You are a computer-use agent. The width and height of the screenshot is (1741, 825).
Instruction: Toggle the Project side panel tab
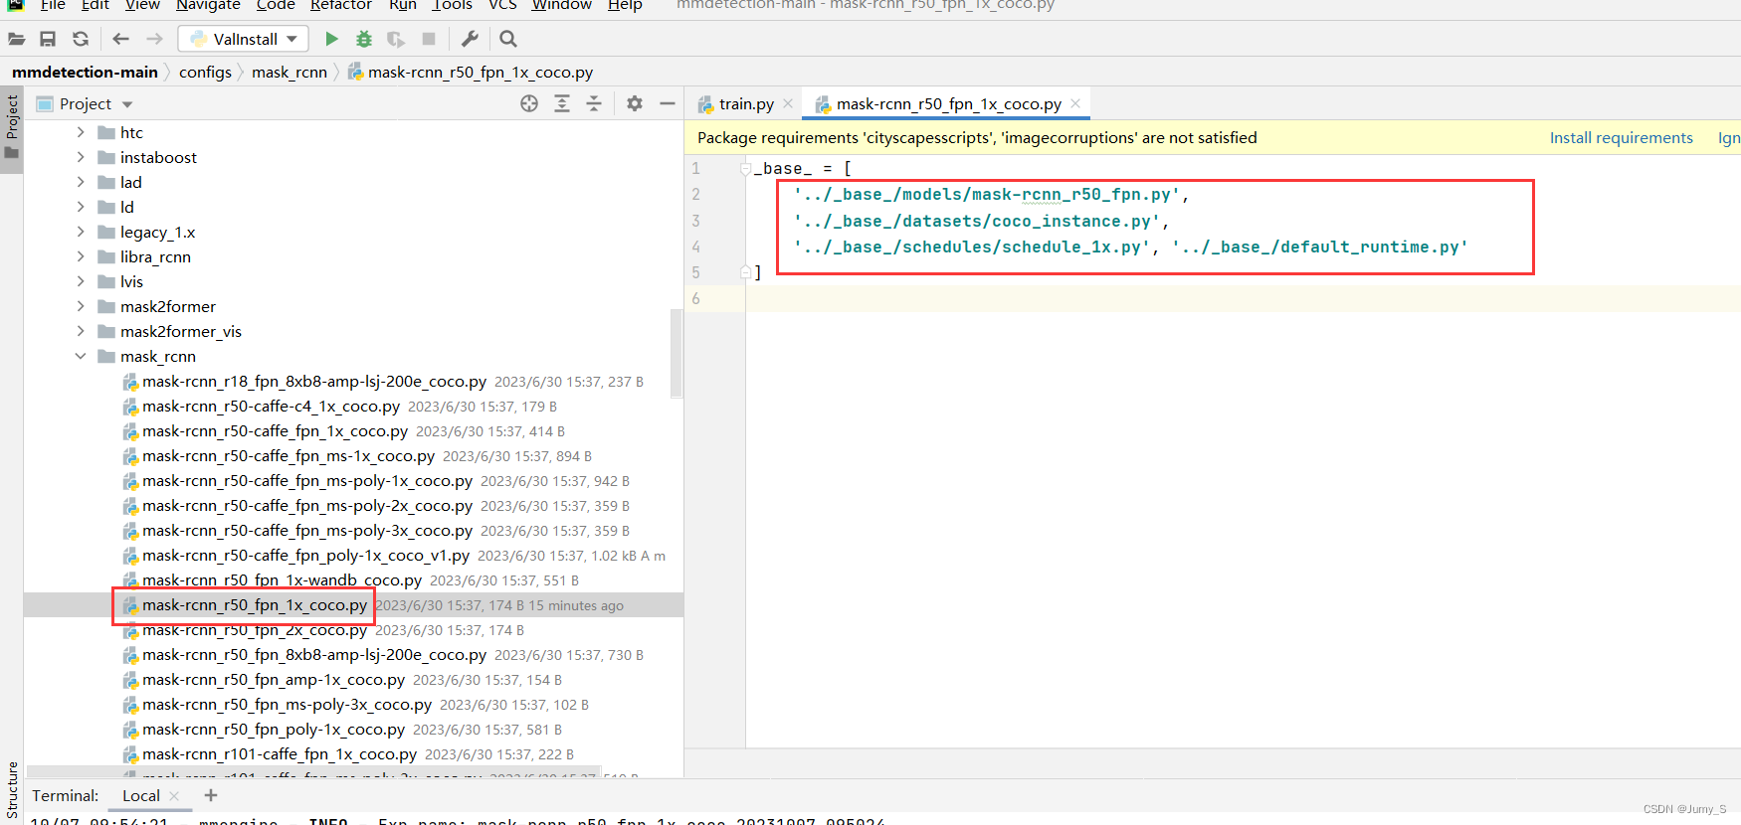pos(12,129)
